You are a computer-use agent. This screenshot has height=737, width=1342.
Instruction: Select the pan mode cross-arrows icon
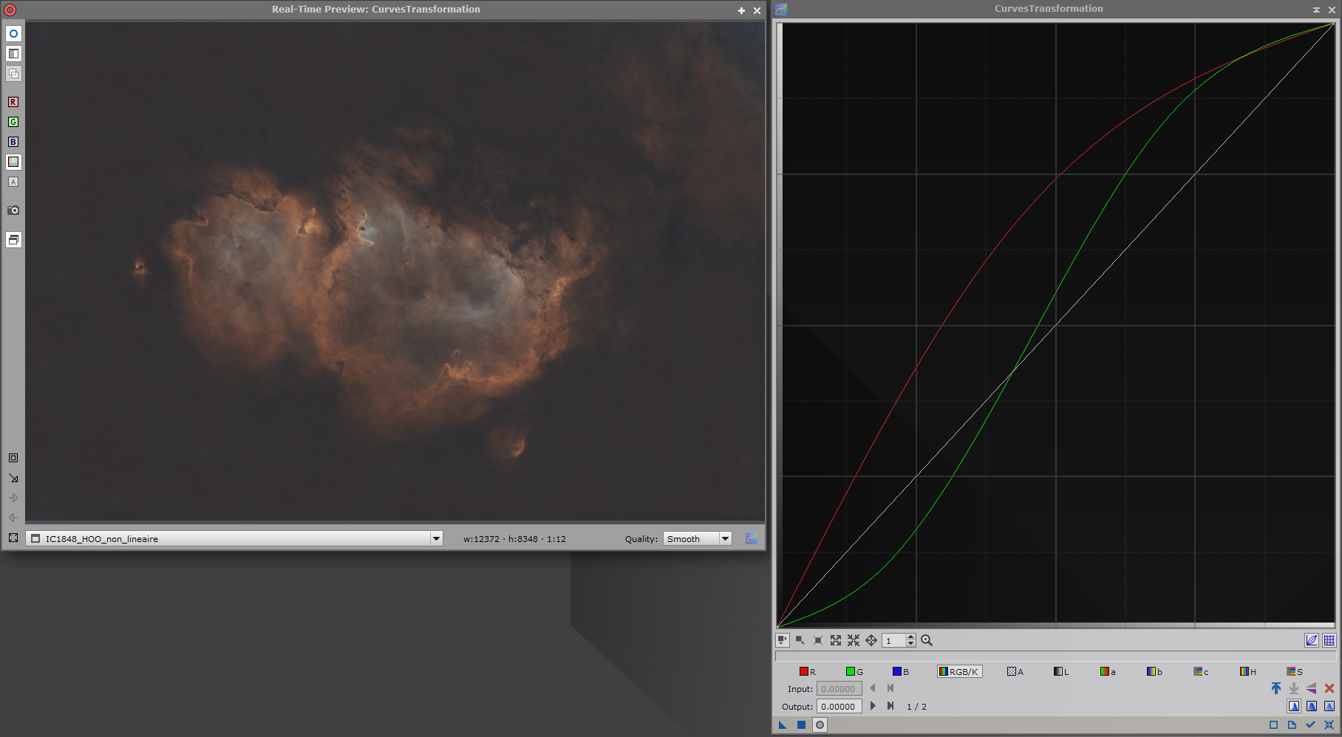(871, 640)
